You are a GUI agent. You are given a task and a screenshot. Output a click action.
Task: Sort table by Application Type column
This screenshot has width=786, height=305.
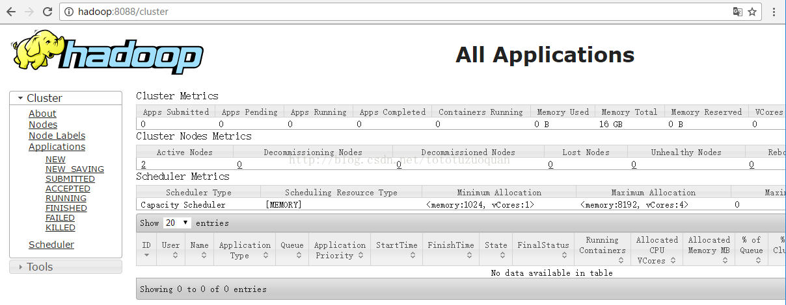tap(245, 250)
